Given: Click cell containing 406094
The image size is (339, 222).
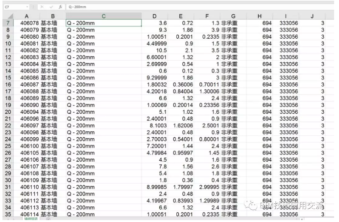Looking at the screenshot, I should 27,112.
